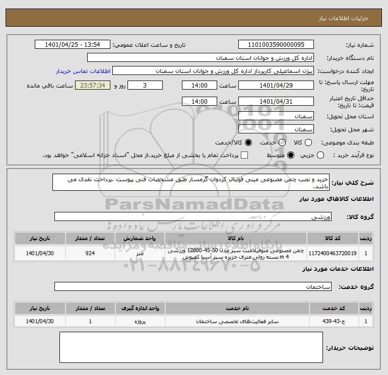
Task: Click the need number field 1101003590000095
Action: 276,45
